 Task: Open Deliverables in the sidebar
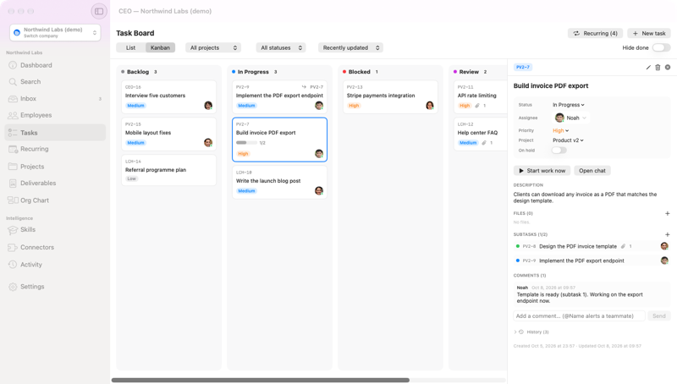(55, 184)
